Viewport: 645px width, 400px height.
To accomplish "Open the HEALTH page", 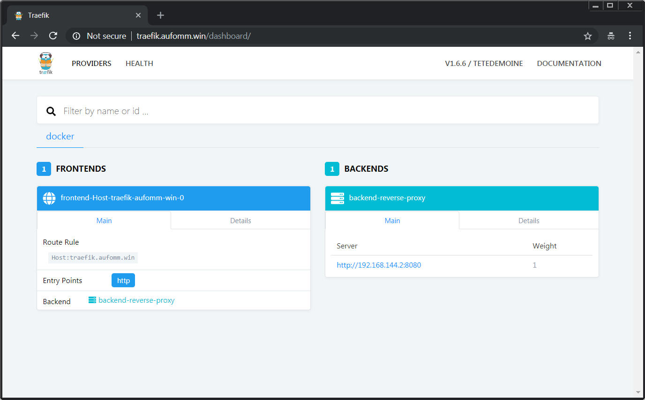I will click(139, 64).
